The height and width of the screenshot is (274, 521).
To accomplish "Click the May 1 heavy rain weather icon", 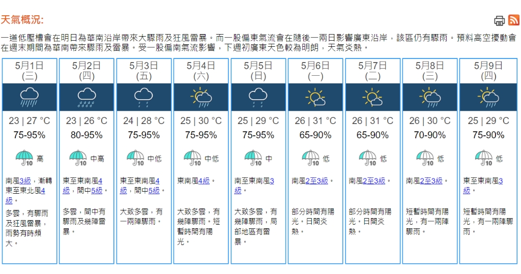I will 30,97.
